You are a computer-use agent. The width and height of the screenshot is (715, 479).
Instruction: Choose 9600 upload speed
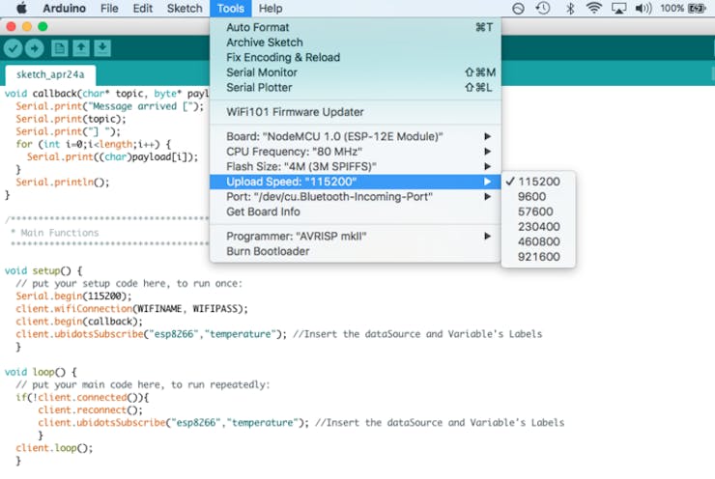(530, 196)
